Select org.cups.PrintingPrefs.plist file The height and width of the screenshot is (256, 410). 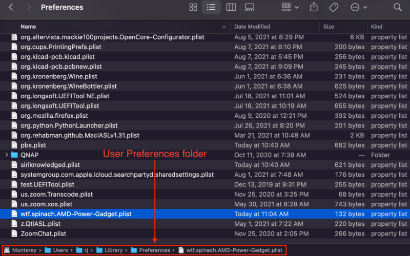point(61,47)
